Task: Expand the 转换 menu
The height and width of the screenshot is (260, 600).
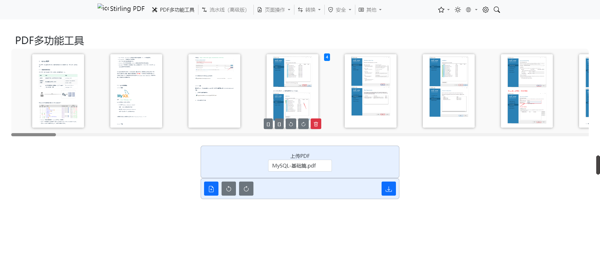Action: 309,10
